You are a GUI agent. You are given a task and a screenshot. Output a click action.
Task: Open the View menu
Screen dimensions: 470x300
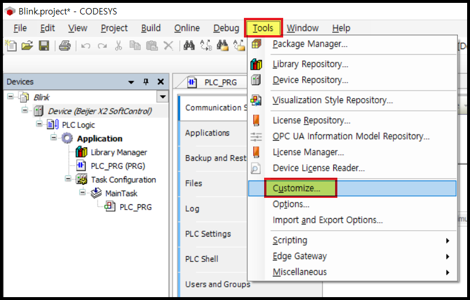click(78, 28)
